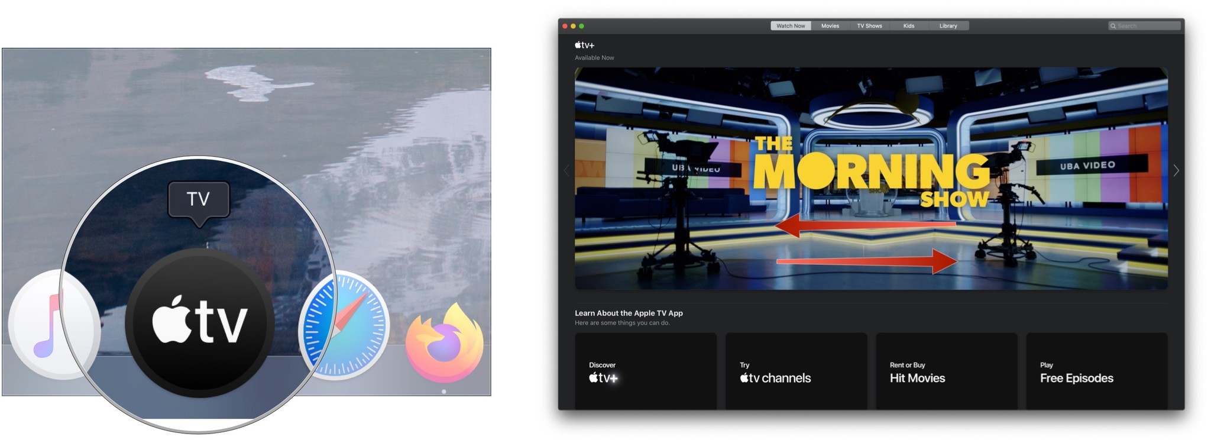1211x443 pixels.
Task: Open the Try Apple TV channels card
Action: coord(796,371)
